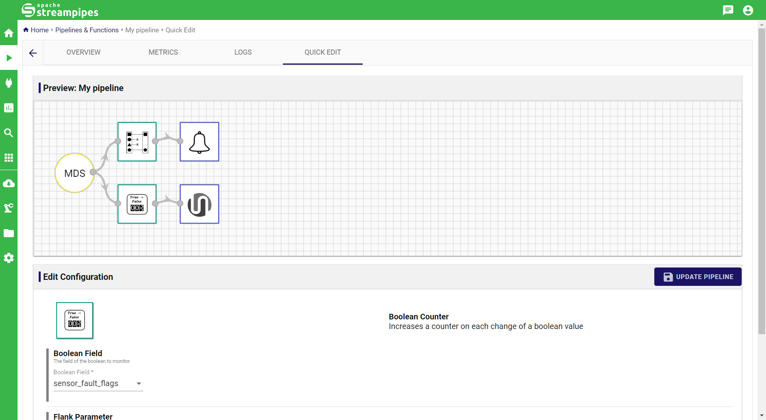The width and height of the screenshot is (766, 420).
Task: Go to Pipelines & Functions breadcrumb
Action: [87, 30]
